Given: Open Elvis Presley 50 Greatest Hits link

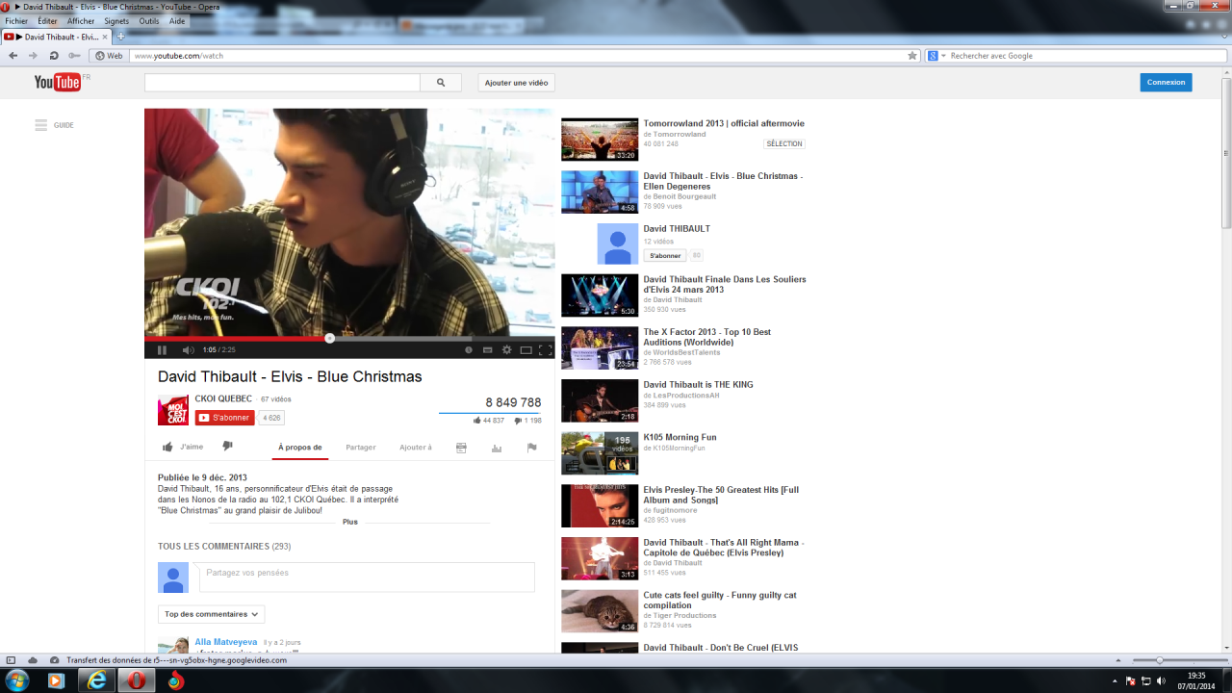Looking at the screenshot, I should click(x=721, y=495).
